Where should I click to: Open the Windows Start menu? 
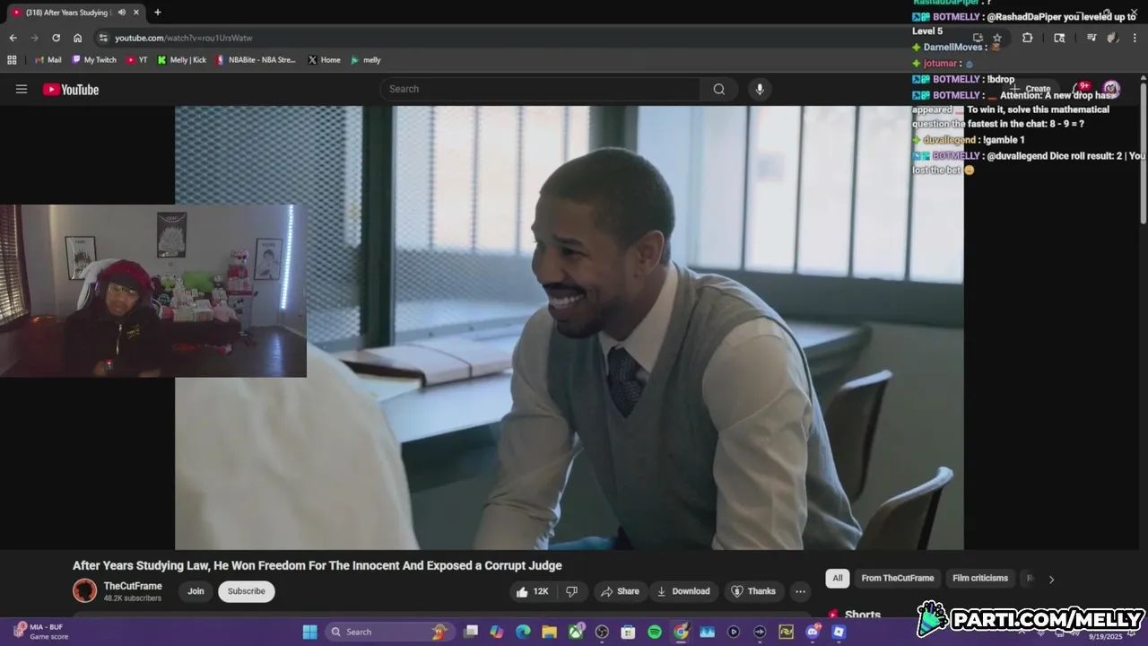pos(309,632)
